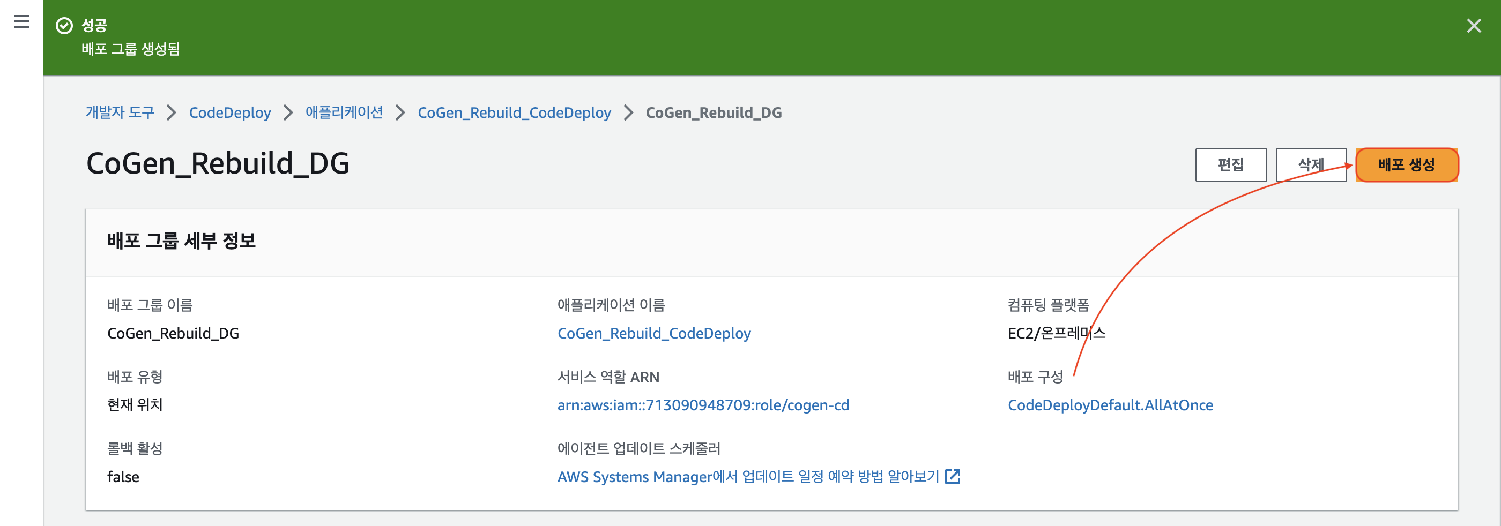1501x526 pixels.
Task: Open CodeDeployDefault.AllAtOnce configuration link
Action: point(1110,405)
